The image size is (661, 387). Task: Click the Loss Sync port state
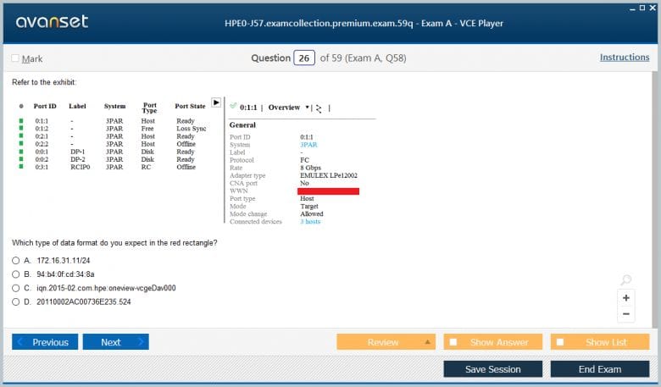pos(192,129)
